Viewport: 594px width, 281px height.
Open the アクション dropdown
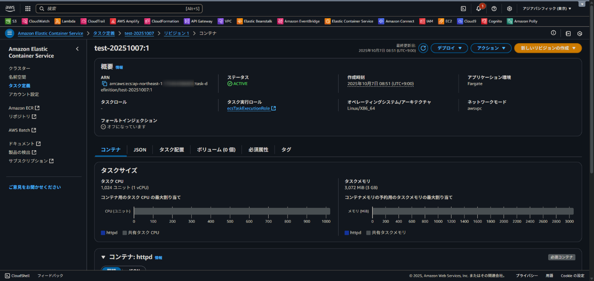[x=491, y=48]
